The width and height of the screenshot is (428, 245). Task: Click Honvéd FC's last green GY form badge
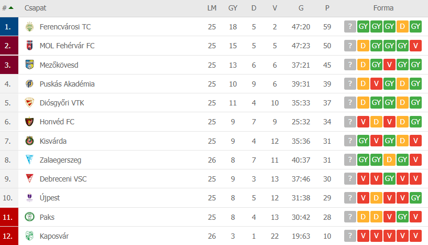[415, 122]
